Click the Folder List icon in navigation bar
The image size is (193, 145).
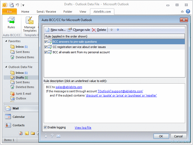[33, 133]
